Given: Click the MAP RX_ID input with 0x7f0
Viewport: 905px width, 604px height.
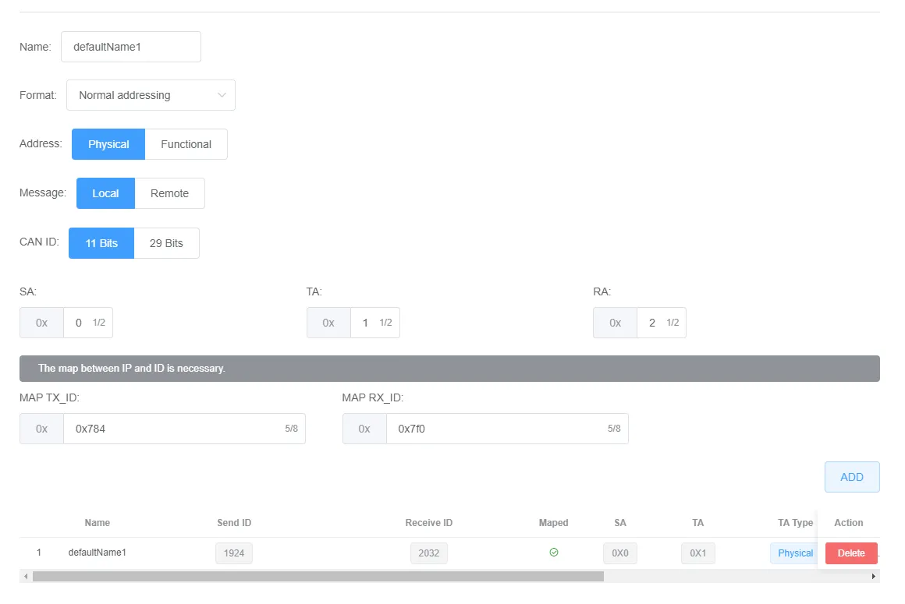Looking at the screenshot, I should (507, 429).
